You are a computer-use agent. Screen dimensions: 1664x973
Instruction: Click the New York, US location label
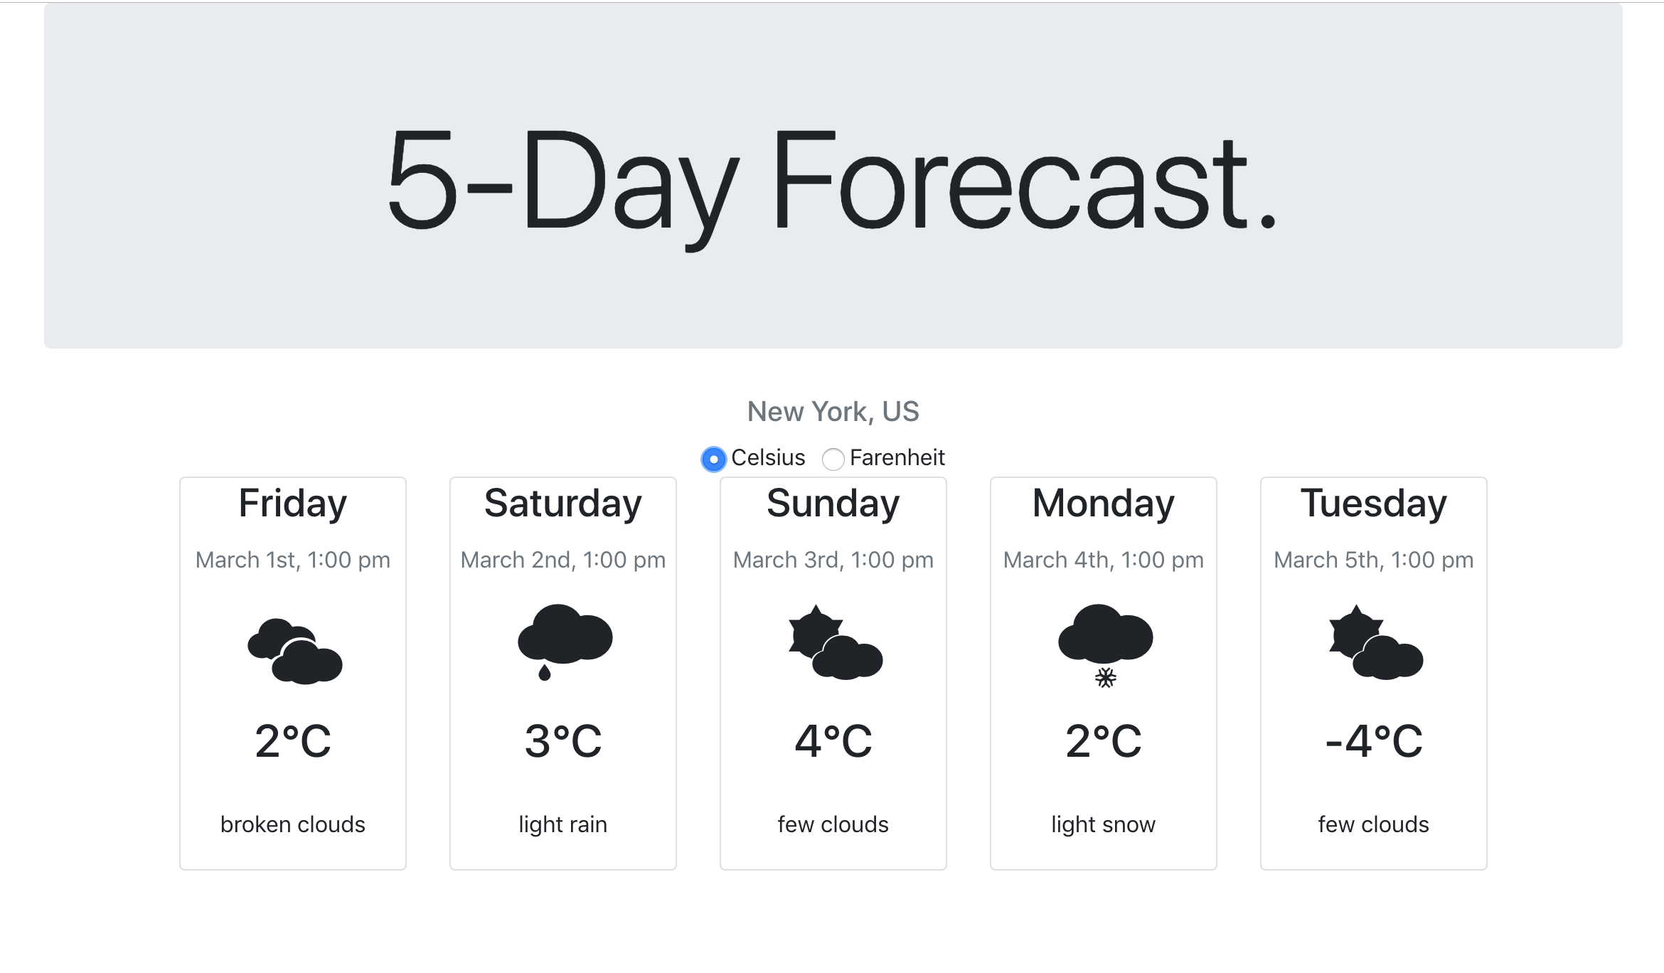click(833, 411)
